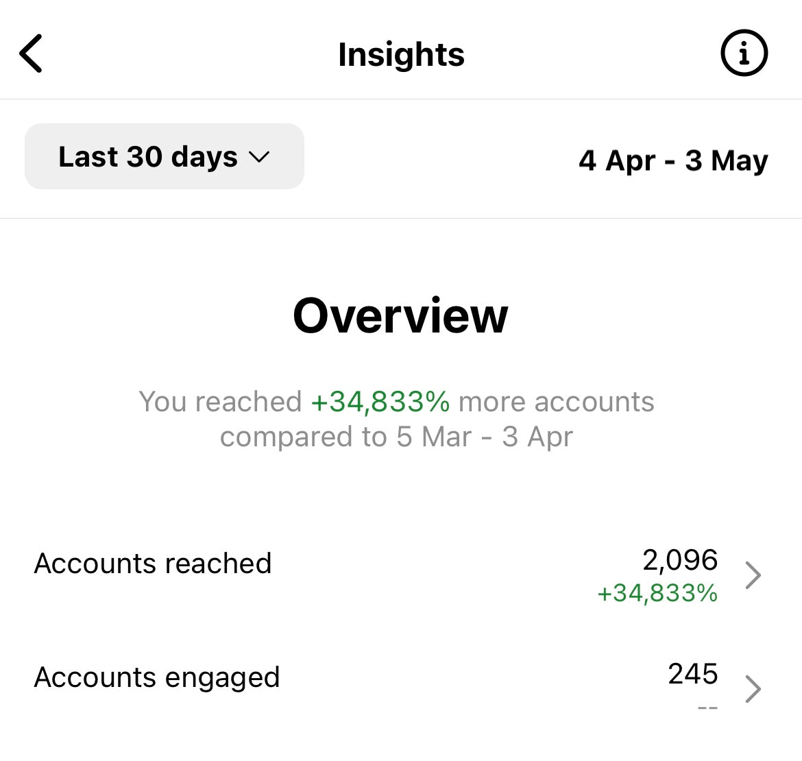The image size is (802, 761).
Task: Click the Insights page title
Action: coord(401,54)
